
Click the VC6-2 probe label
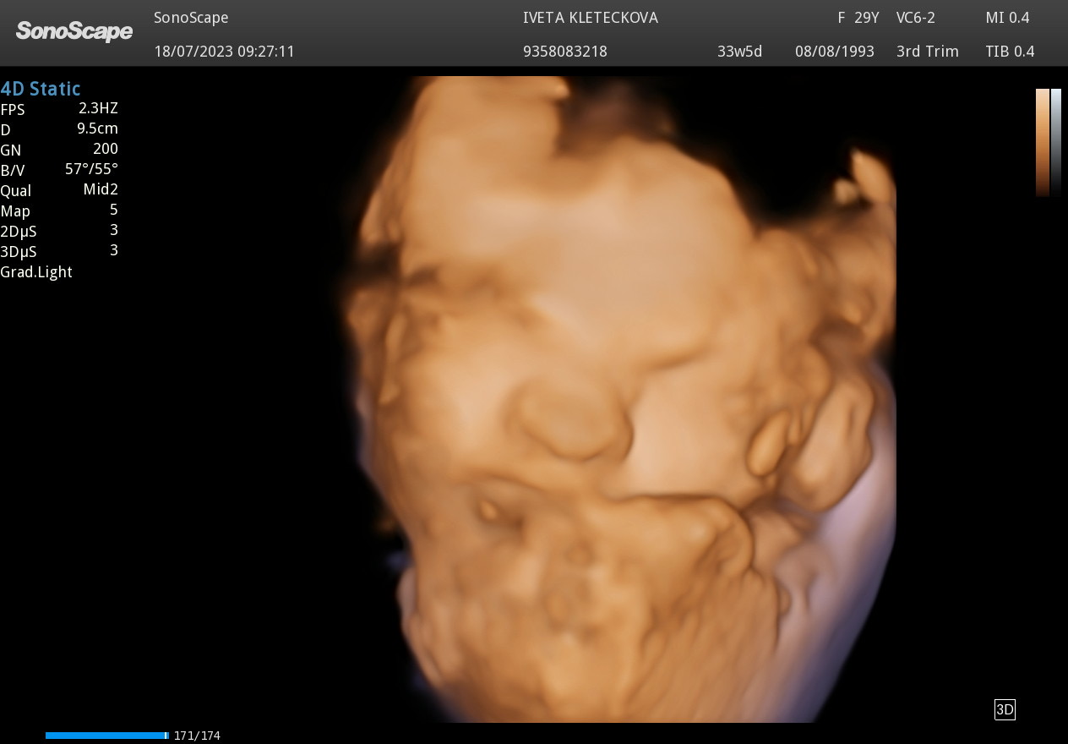pyautogui.click(x=916, y=18)
